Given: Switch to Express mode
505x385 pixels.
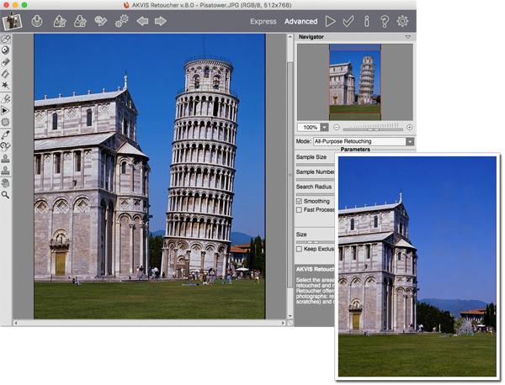Looking at the screenshot, I should (263, 22).
